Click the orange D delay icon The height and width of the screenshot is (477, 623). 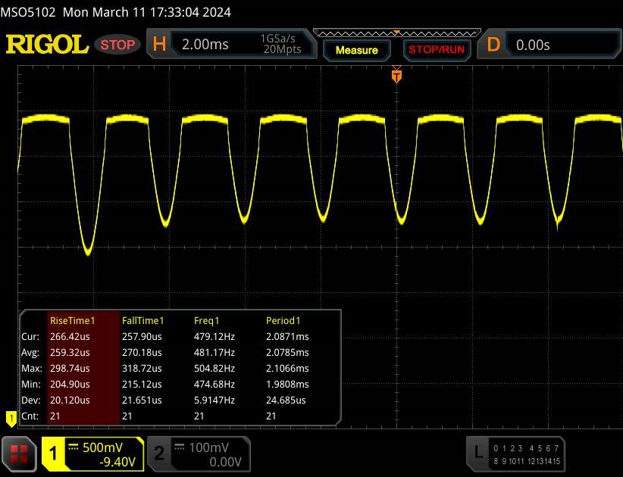[493, 44]
